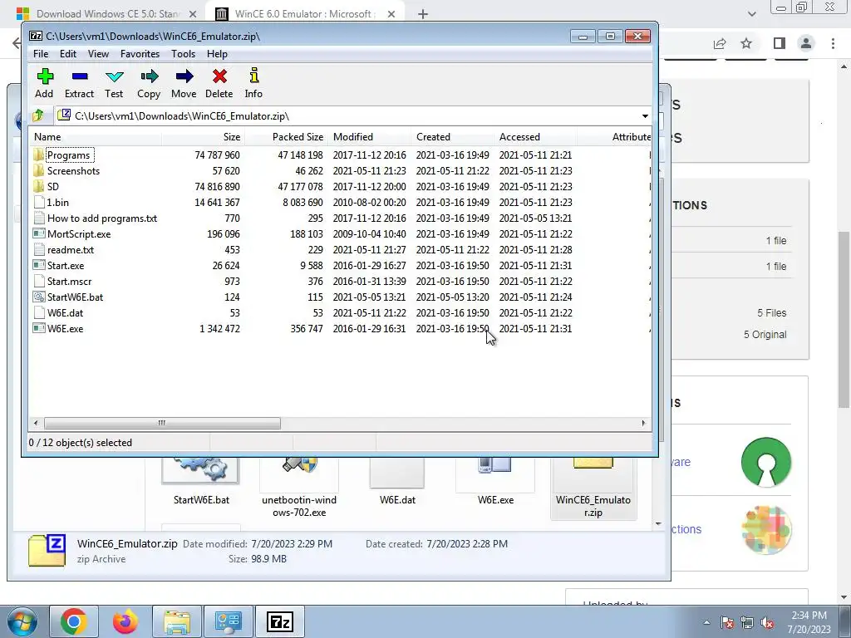Sort by the Modified column header
This screenshot has width=851, height=638.
[369, 137]
